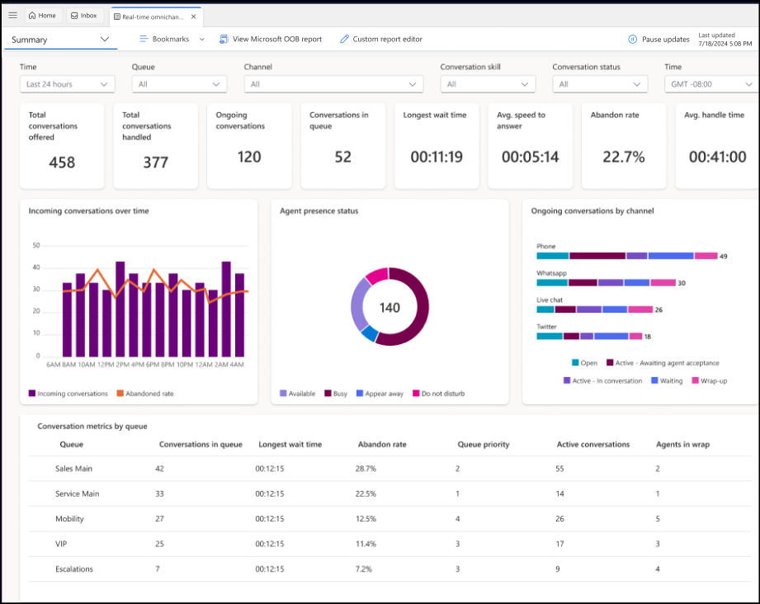Screen dimensions: 760x604
Task: Click the Home house icon
Action: tap(31, 15)
